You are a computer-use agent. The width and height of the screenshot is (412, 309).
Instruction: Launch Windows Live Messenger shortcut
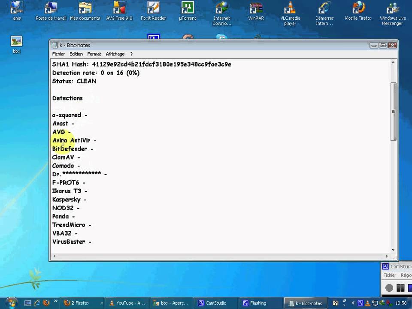point(393,13)
